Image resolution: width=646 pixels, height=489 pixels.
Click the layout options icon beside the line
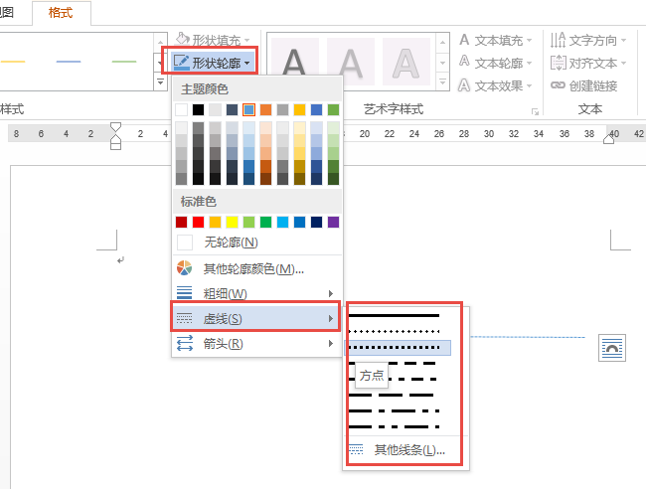612,348
